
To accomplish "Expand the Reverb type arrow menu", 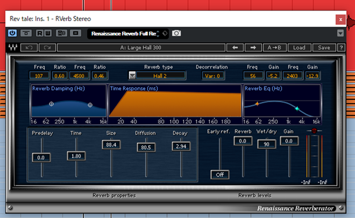I will tap(132, 76).
